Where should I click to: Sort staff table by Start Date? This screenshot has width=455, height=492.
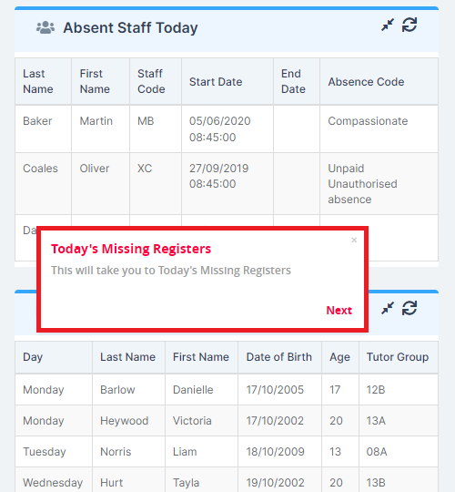pos(227,81)
